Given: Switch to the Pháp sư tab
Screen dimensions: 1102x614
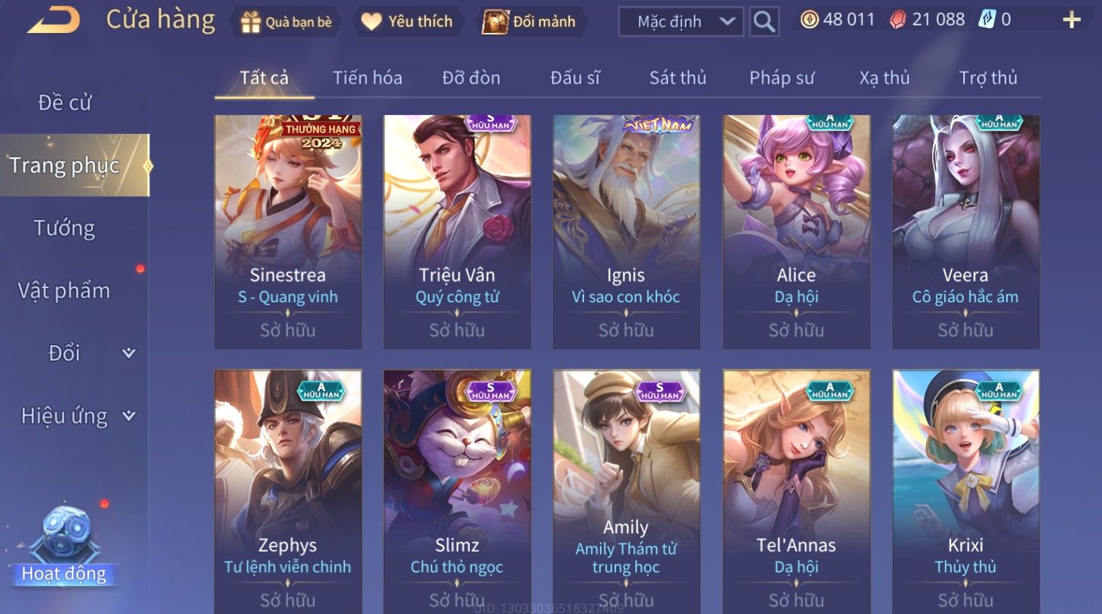Looking at the screenshot, I should (x=781, y=78).
